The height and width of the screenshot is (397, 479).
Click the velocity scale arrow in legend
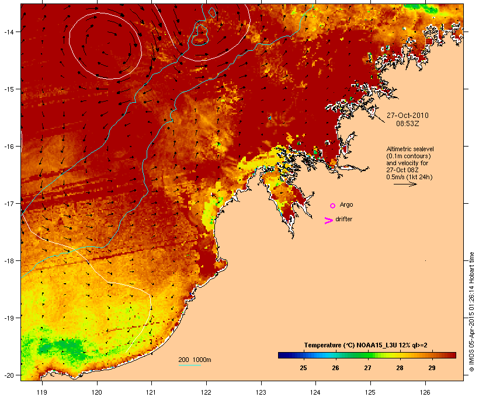[405, 184]
